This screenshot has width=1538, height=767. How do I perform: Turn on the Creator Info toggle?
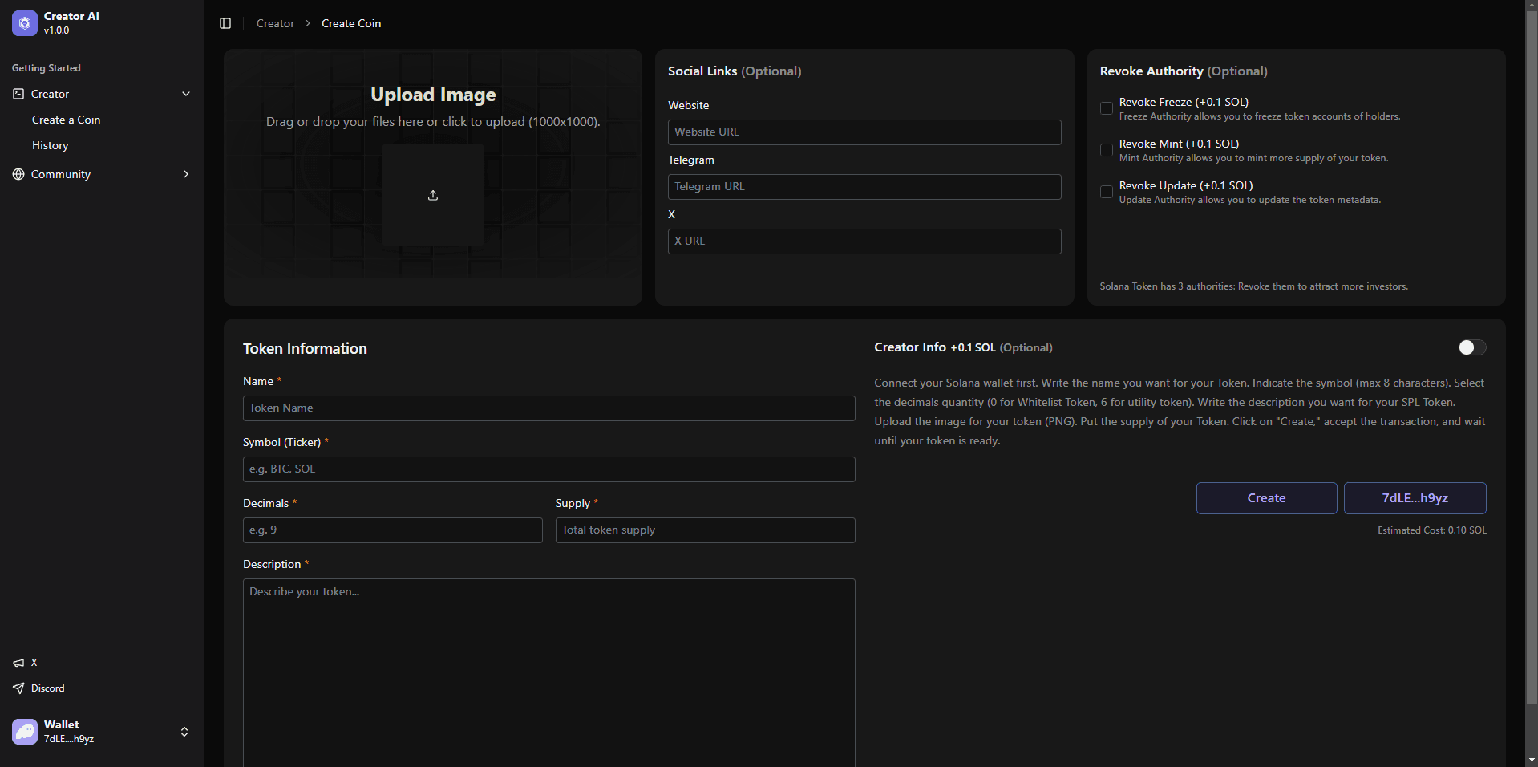(x=1471, y=347)
